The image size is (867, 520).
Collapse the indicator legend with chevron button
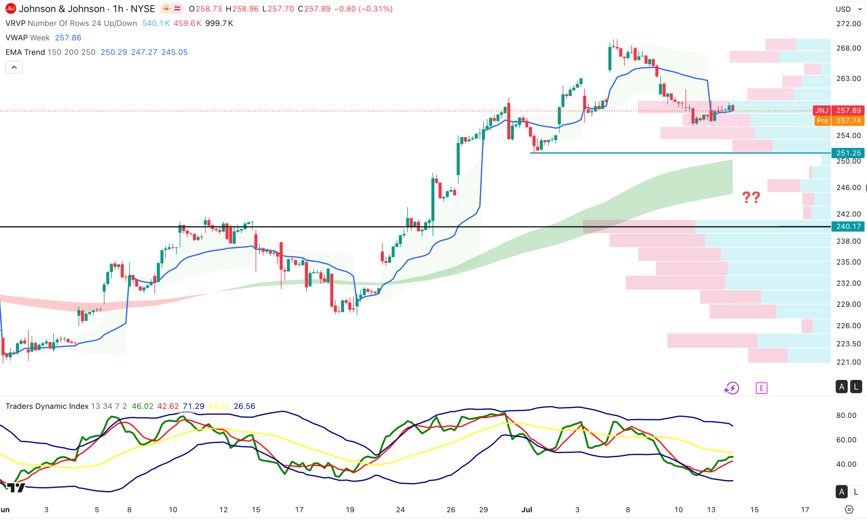[x=14, y=67]
